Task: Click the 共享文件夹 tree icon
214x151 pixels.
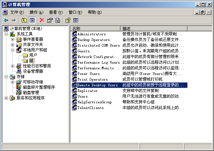Action: coord(19,45)
